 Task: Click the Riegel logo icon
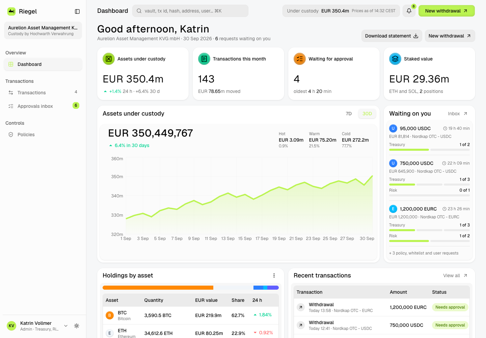(x=11, y=11)
